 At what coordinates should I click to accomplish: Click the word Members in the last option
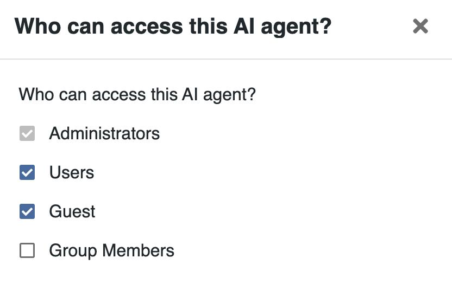tap(138, 251)
